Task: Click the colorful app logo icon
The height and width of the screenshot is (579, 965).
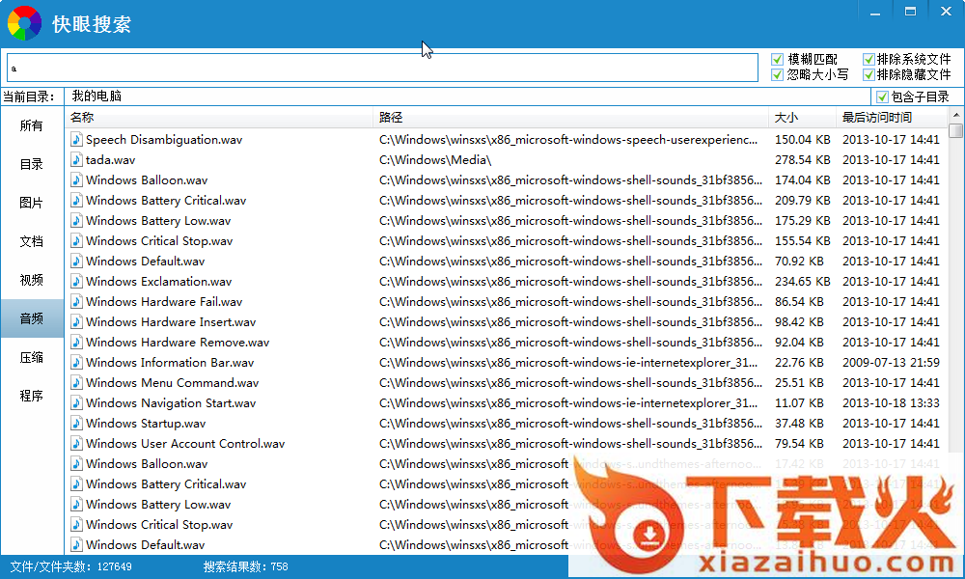Action: point(25,23)
